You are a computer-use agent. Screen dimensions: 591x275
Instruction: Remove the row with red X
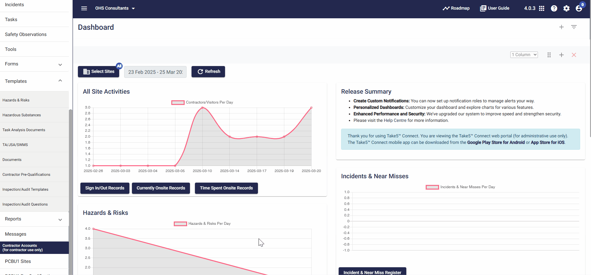click(574, 55)
